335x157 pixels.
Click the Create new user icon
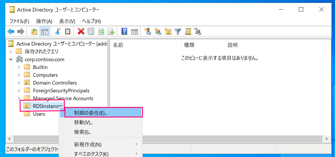point(148,32)
